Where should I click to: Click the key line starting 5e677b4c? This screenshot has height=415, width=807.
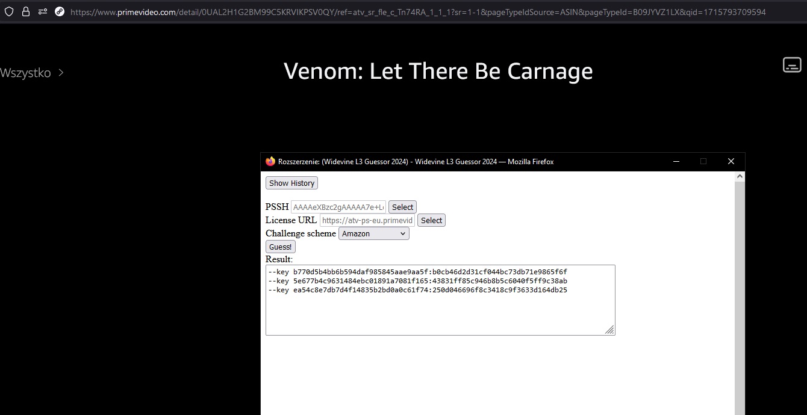[x=417, y=281]
